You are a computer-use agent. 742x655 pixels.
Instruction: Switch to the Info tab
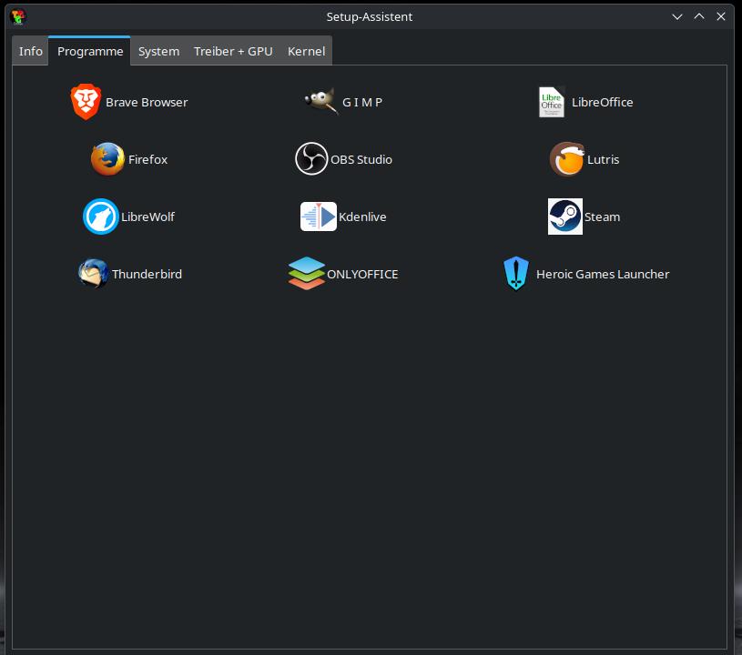[31, 51]
